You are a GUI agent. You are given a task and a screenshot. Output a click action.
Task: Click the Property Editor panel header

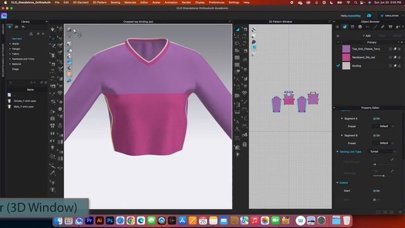(x=370, y=108)
